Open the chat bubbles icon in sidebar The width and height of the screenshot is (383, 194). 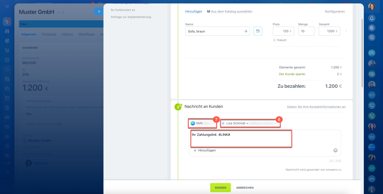click(x=7, y=88)
